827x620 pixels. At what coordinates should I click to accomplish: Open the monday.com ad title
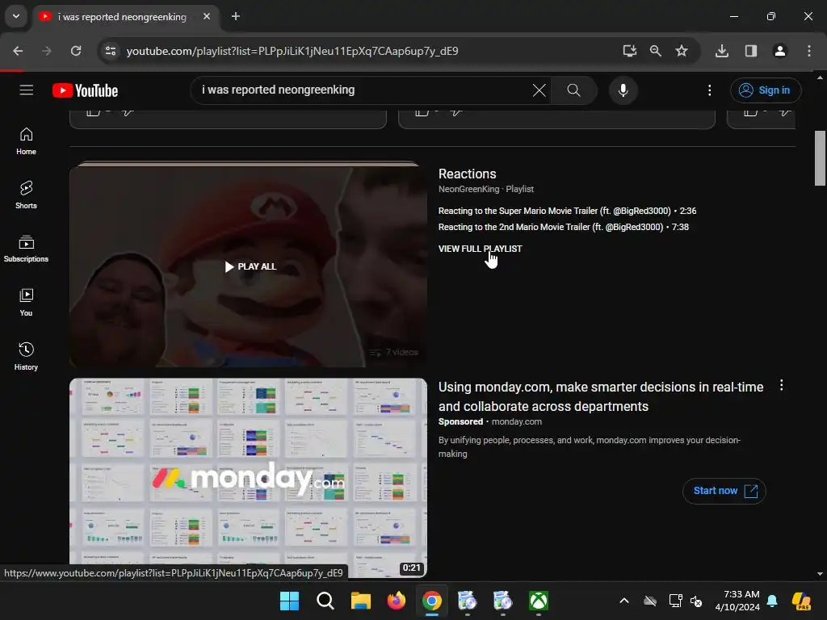[601, 396]
